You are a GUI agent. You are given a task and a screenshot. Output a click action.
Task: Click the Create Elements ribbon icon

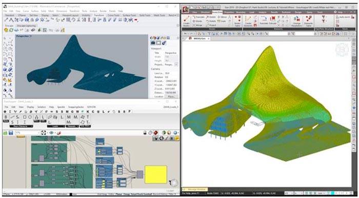(248, 21)
